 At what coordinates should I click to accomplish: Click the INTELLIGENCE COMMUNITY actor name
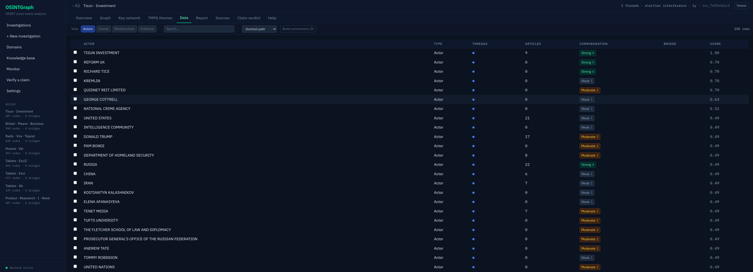click(x=109, y=127)
